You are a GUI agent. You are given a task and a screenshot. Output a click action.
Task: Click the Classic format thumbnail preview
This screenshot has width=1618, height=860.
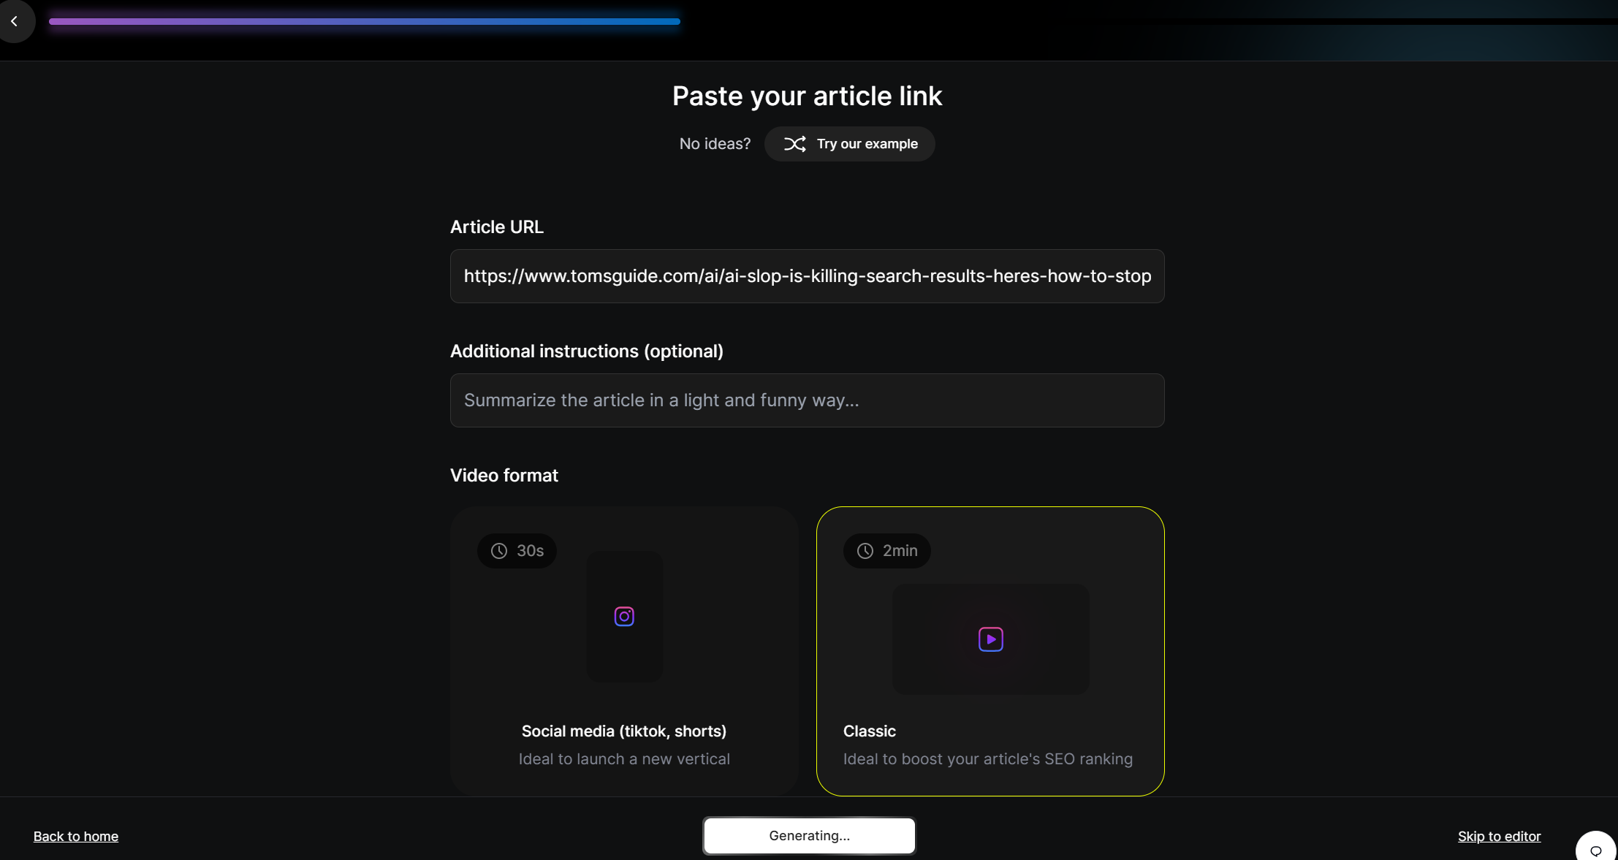(990, 639)
